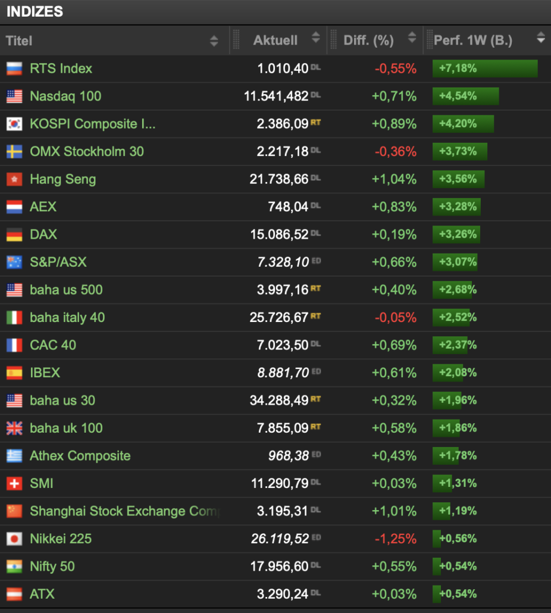Click the US flag beside baha us 30
Screen dimensions: 551x613
(x=14, y=401)
